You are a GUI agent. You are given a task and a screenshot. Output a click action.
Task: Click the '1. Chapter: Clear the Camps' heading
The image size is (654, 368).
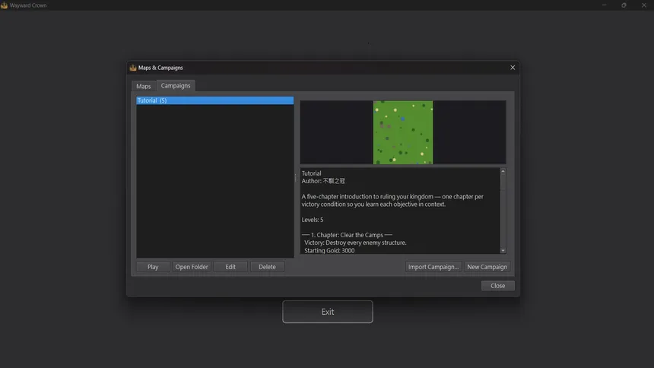click(347, 235)
